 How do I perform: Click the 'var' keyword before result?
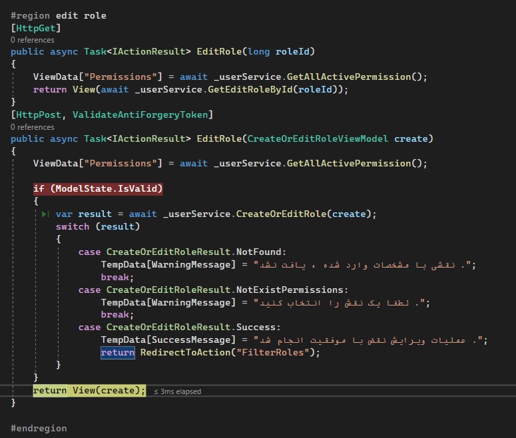[64, 214]
